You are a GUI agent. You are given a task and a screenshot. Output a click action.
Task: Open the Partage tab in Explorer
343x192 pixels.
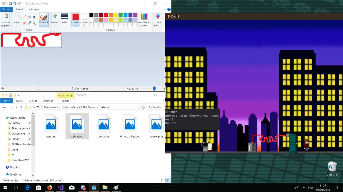coord(33,101)
